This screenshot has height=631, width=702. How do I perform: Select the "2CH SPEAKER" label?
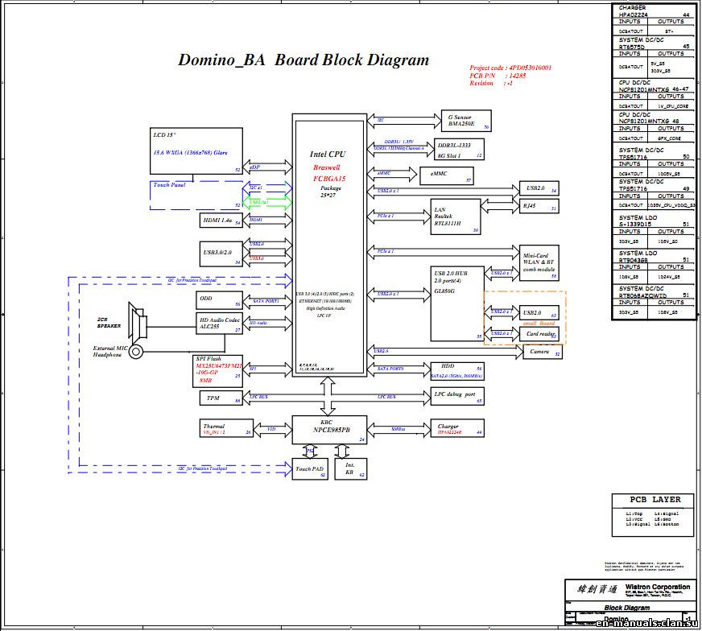coord(109,323)
